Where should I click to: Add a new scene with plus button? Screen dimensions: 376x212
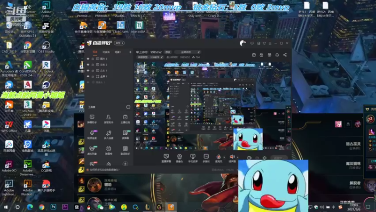pyautogui.click(x=130, y=52)
